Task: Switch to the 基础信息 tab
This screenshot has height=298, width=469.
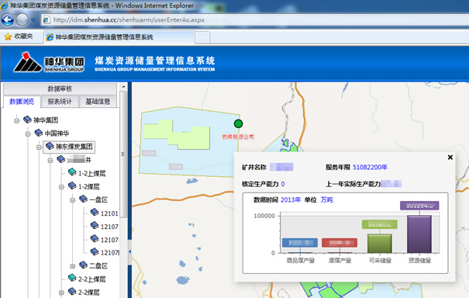Action: [98, 102]
